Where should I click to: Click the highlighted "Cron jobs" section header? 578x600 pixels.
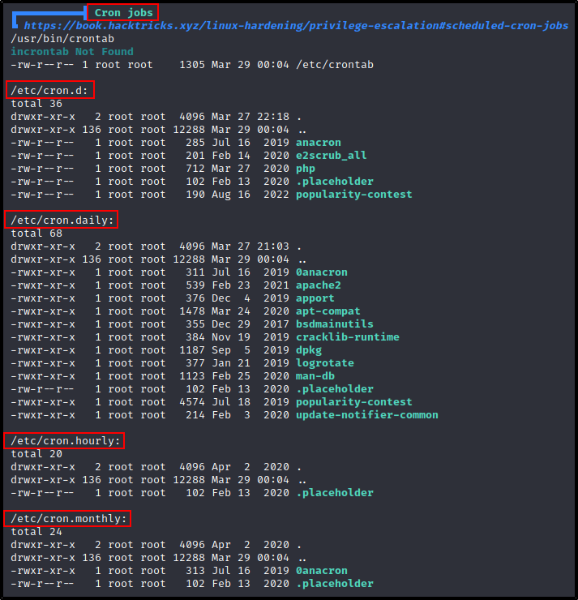click(122, 12)
